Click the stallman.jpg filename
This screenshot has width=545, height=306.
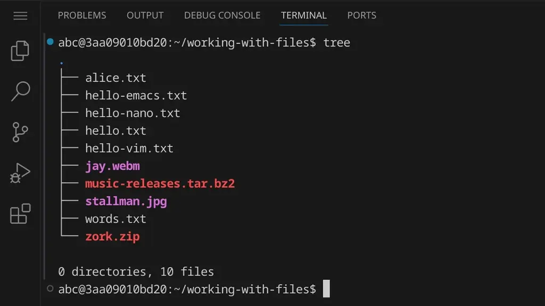126,201
